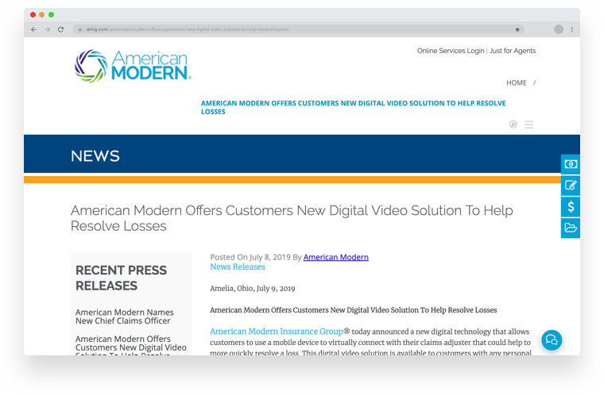The height and width of the screenshot is (395, 604).
Task: Open the browser profile avatar
Action: (559, 29)
